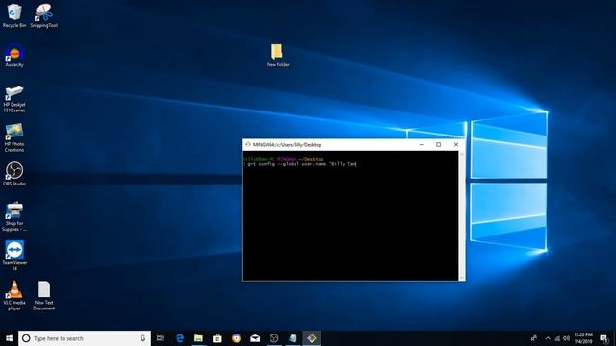Open Task View from the taskbar
616x346 pixels.
coord(161,338)
